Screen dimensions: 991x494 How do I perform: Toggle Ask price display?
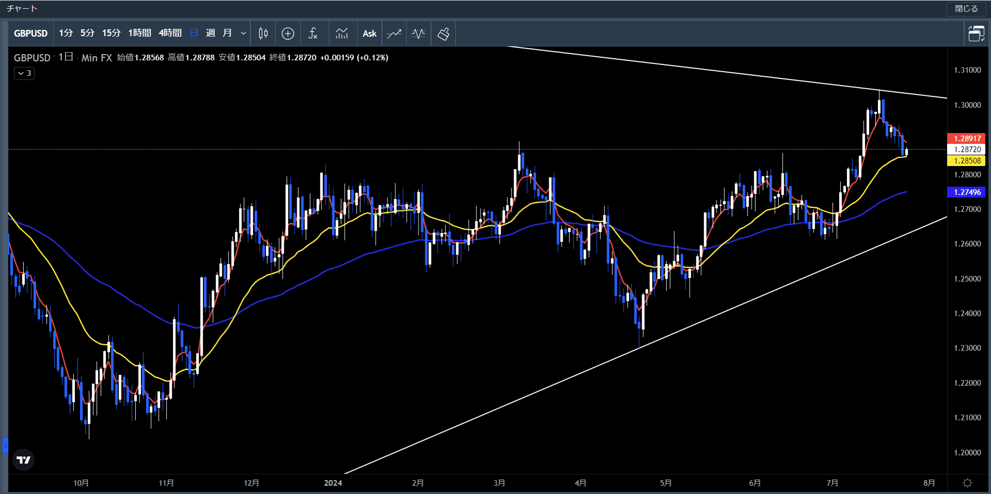tap(370, 34)
